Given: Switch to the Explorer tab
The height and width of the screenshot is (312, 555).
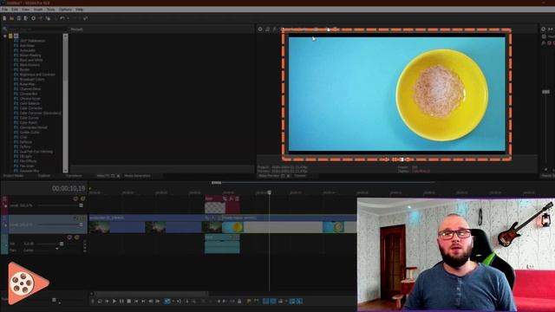Looking at the screenshot, I should coord(44,176).
